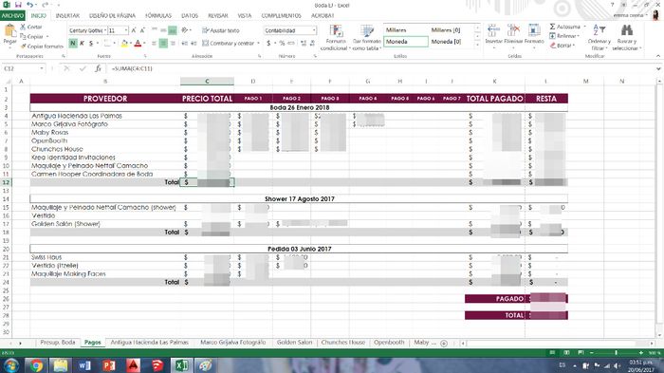Click Combinar y centrar button
The image size is (664, 373).
[x=231, y=44]
